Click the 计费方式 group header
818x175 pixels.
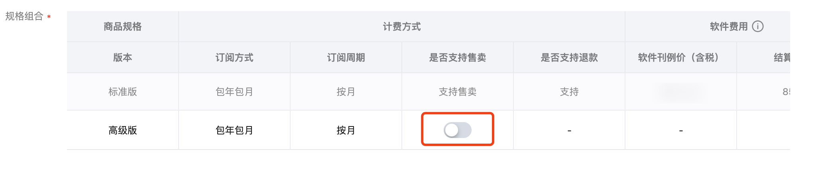pos(401,27)
